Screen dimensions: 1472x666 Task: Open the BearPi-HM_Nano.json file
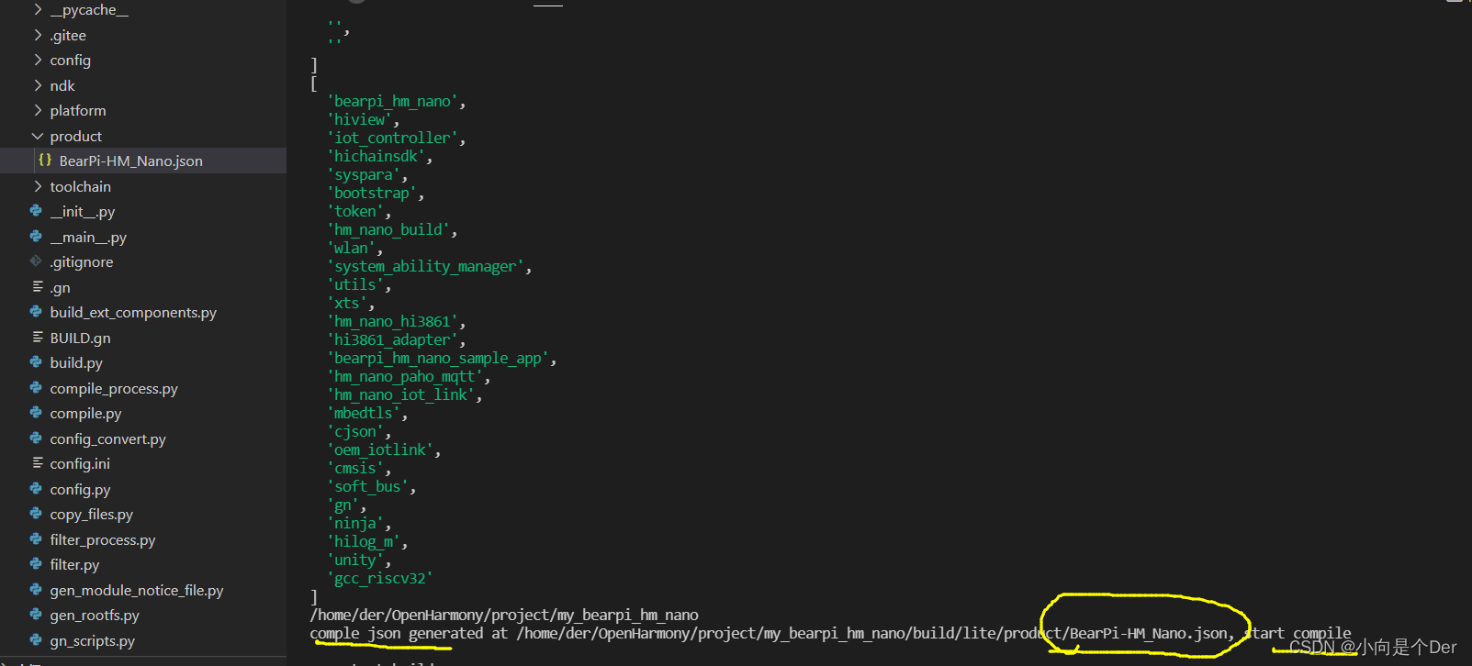click(x=131, y=161)
